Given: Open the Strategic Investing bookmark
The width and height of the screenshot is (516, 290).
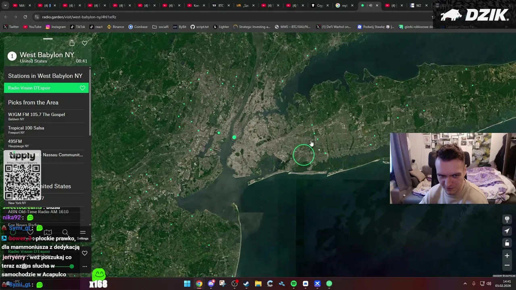Looking at the screenshot, I should pos(252,27).
